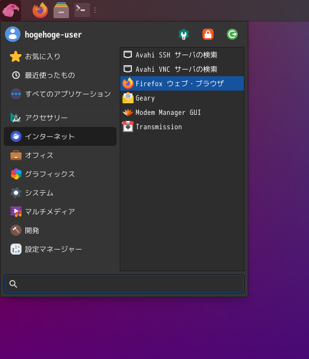Click the panel separator handle dots
This screenshot has width=309, height=359.
95,10
